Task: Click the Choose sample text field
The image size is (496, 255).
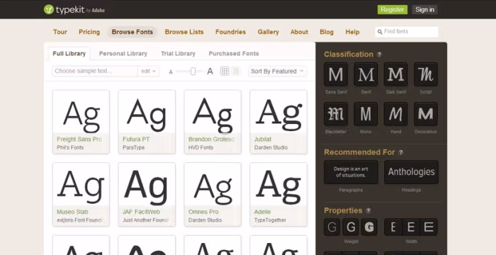Action: tap(95, 71)
